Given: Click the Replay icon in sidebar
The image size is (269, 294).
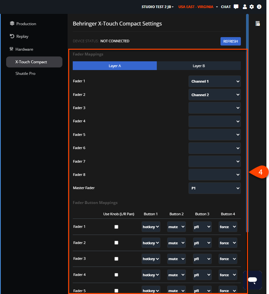Looking at the screenshot, I should pos(12,36).
